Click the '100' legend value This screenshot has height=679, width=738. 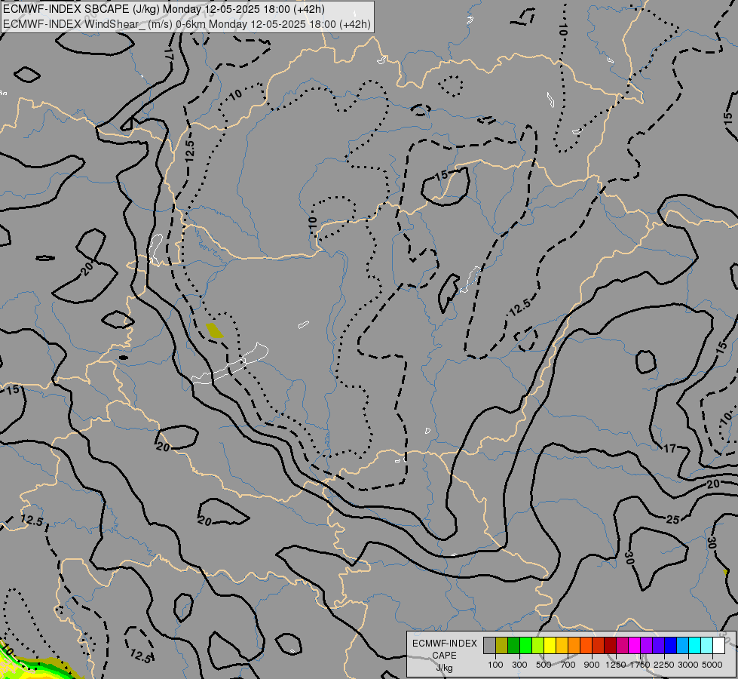[495, 665]
